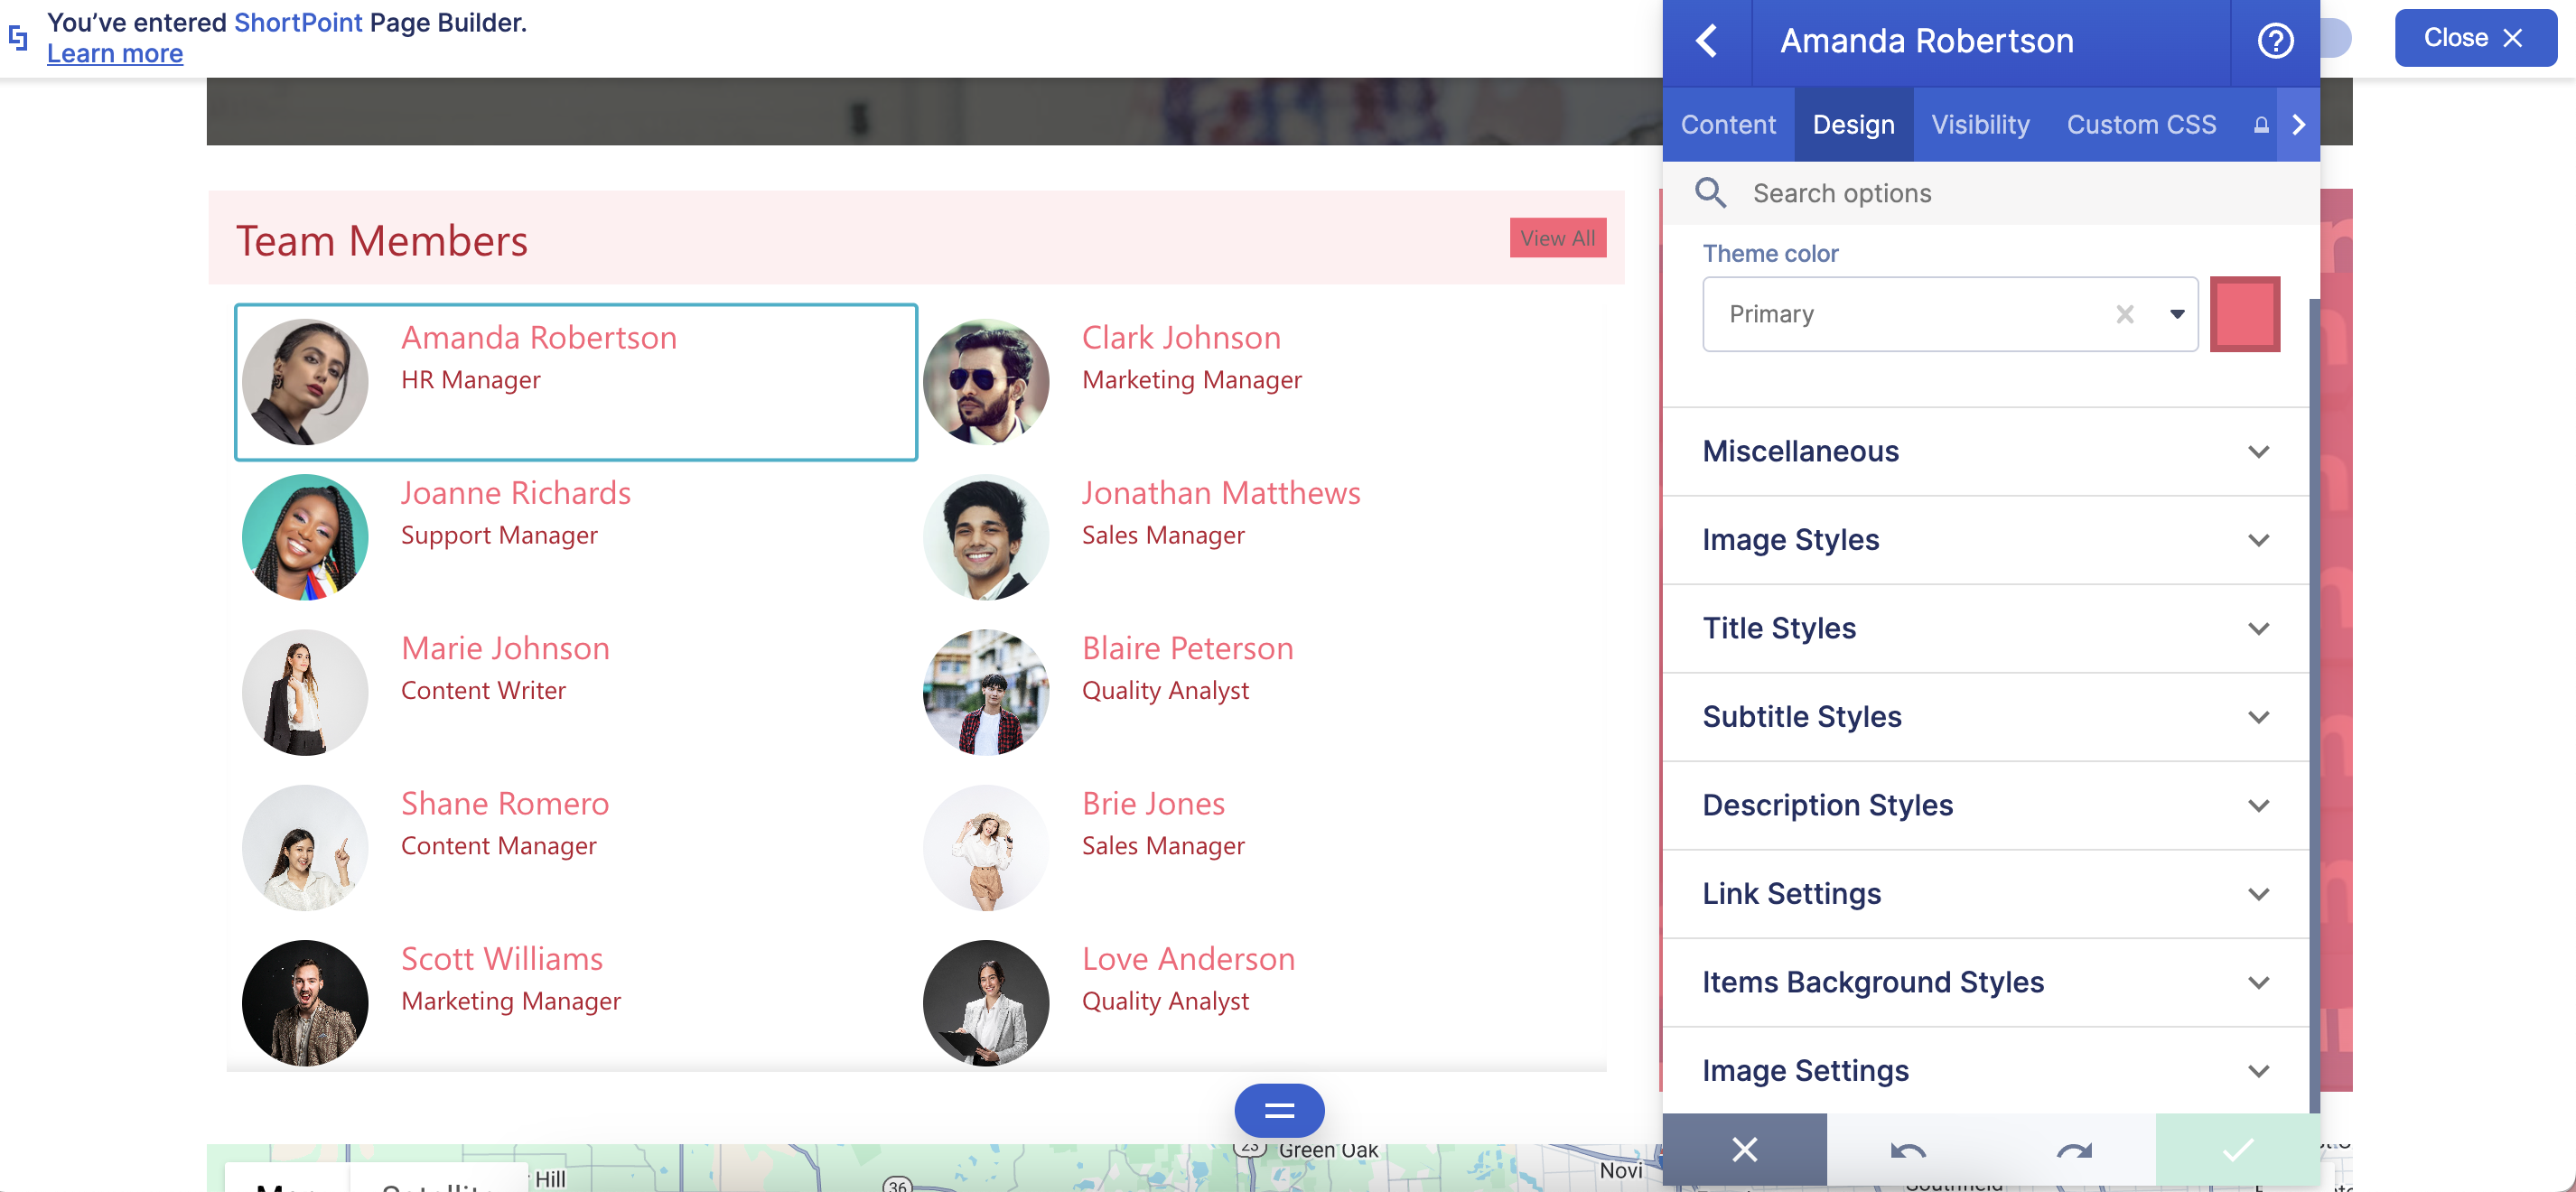Screen dimensions: 2576x1192
Task: Open the Theme color dropdown
Action: point(2177,315)
